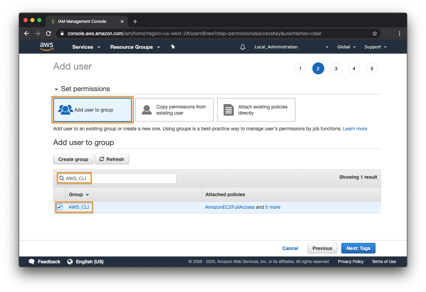
Task: Click the Create group button
Action: [73, 159]
